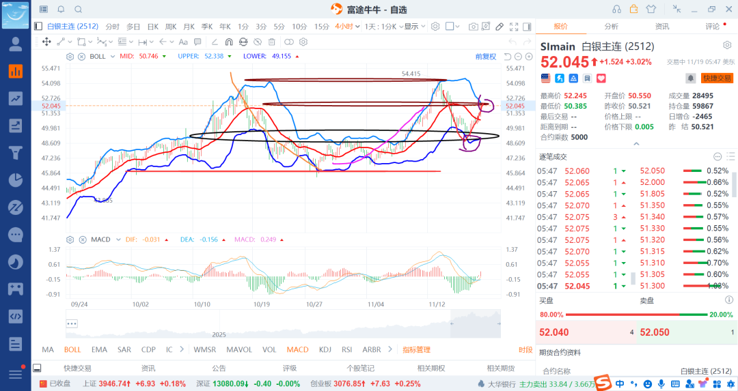Toggle the favorite heart icon

click(x=601, y=78)
